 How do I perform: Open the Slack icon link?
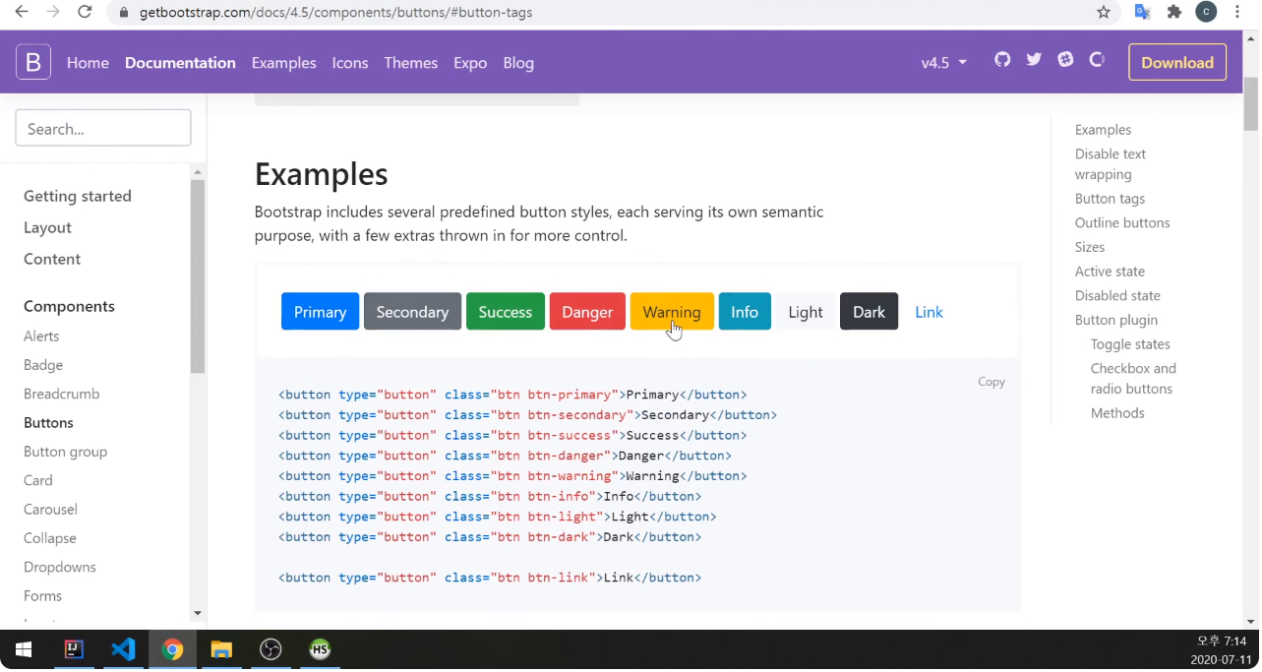pos(1065,59)
